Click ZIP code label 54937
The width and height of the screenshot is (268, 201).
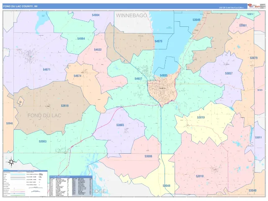(138, 79)
